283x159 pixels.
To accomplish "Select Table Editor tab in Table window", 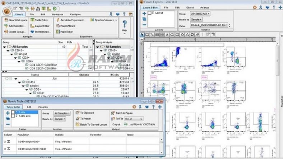I will (13, 107).
